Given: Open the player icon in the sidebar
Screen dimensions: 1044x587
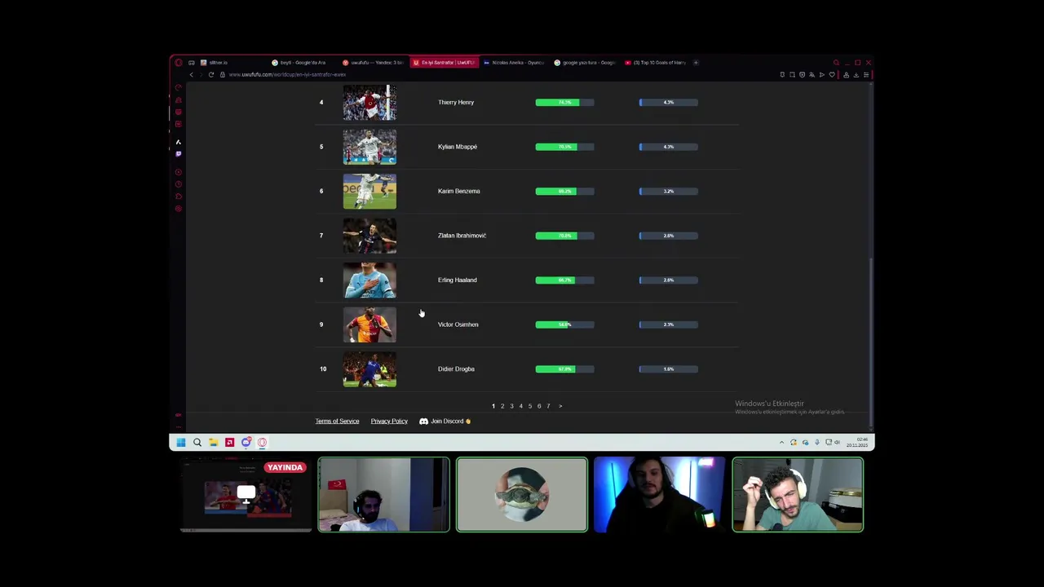Looking at the screenshot, I should click(x=179, y=172).
